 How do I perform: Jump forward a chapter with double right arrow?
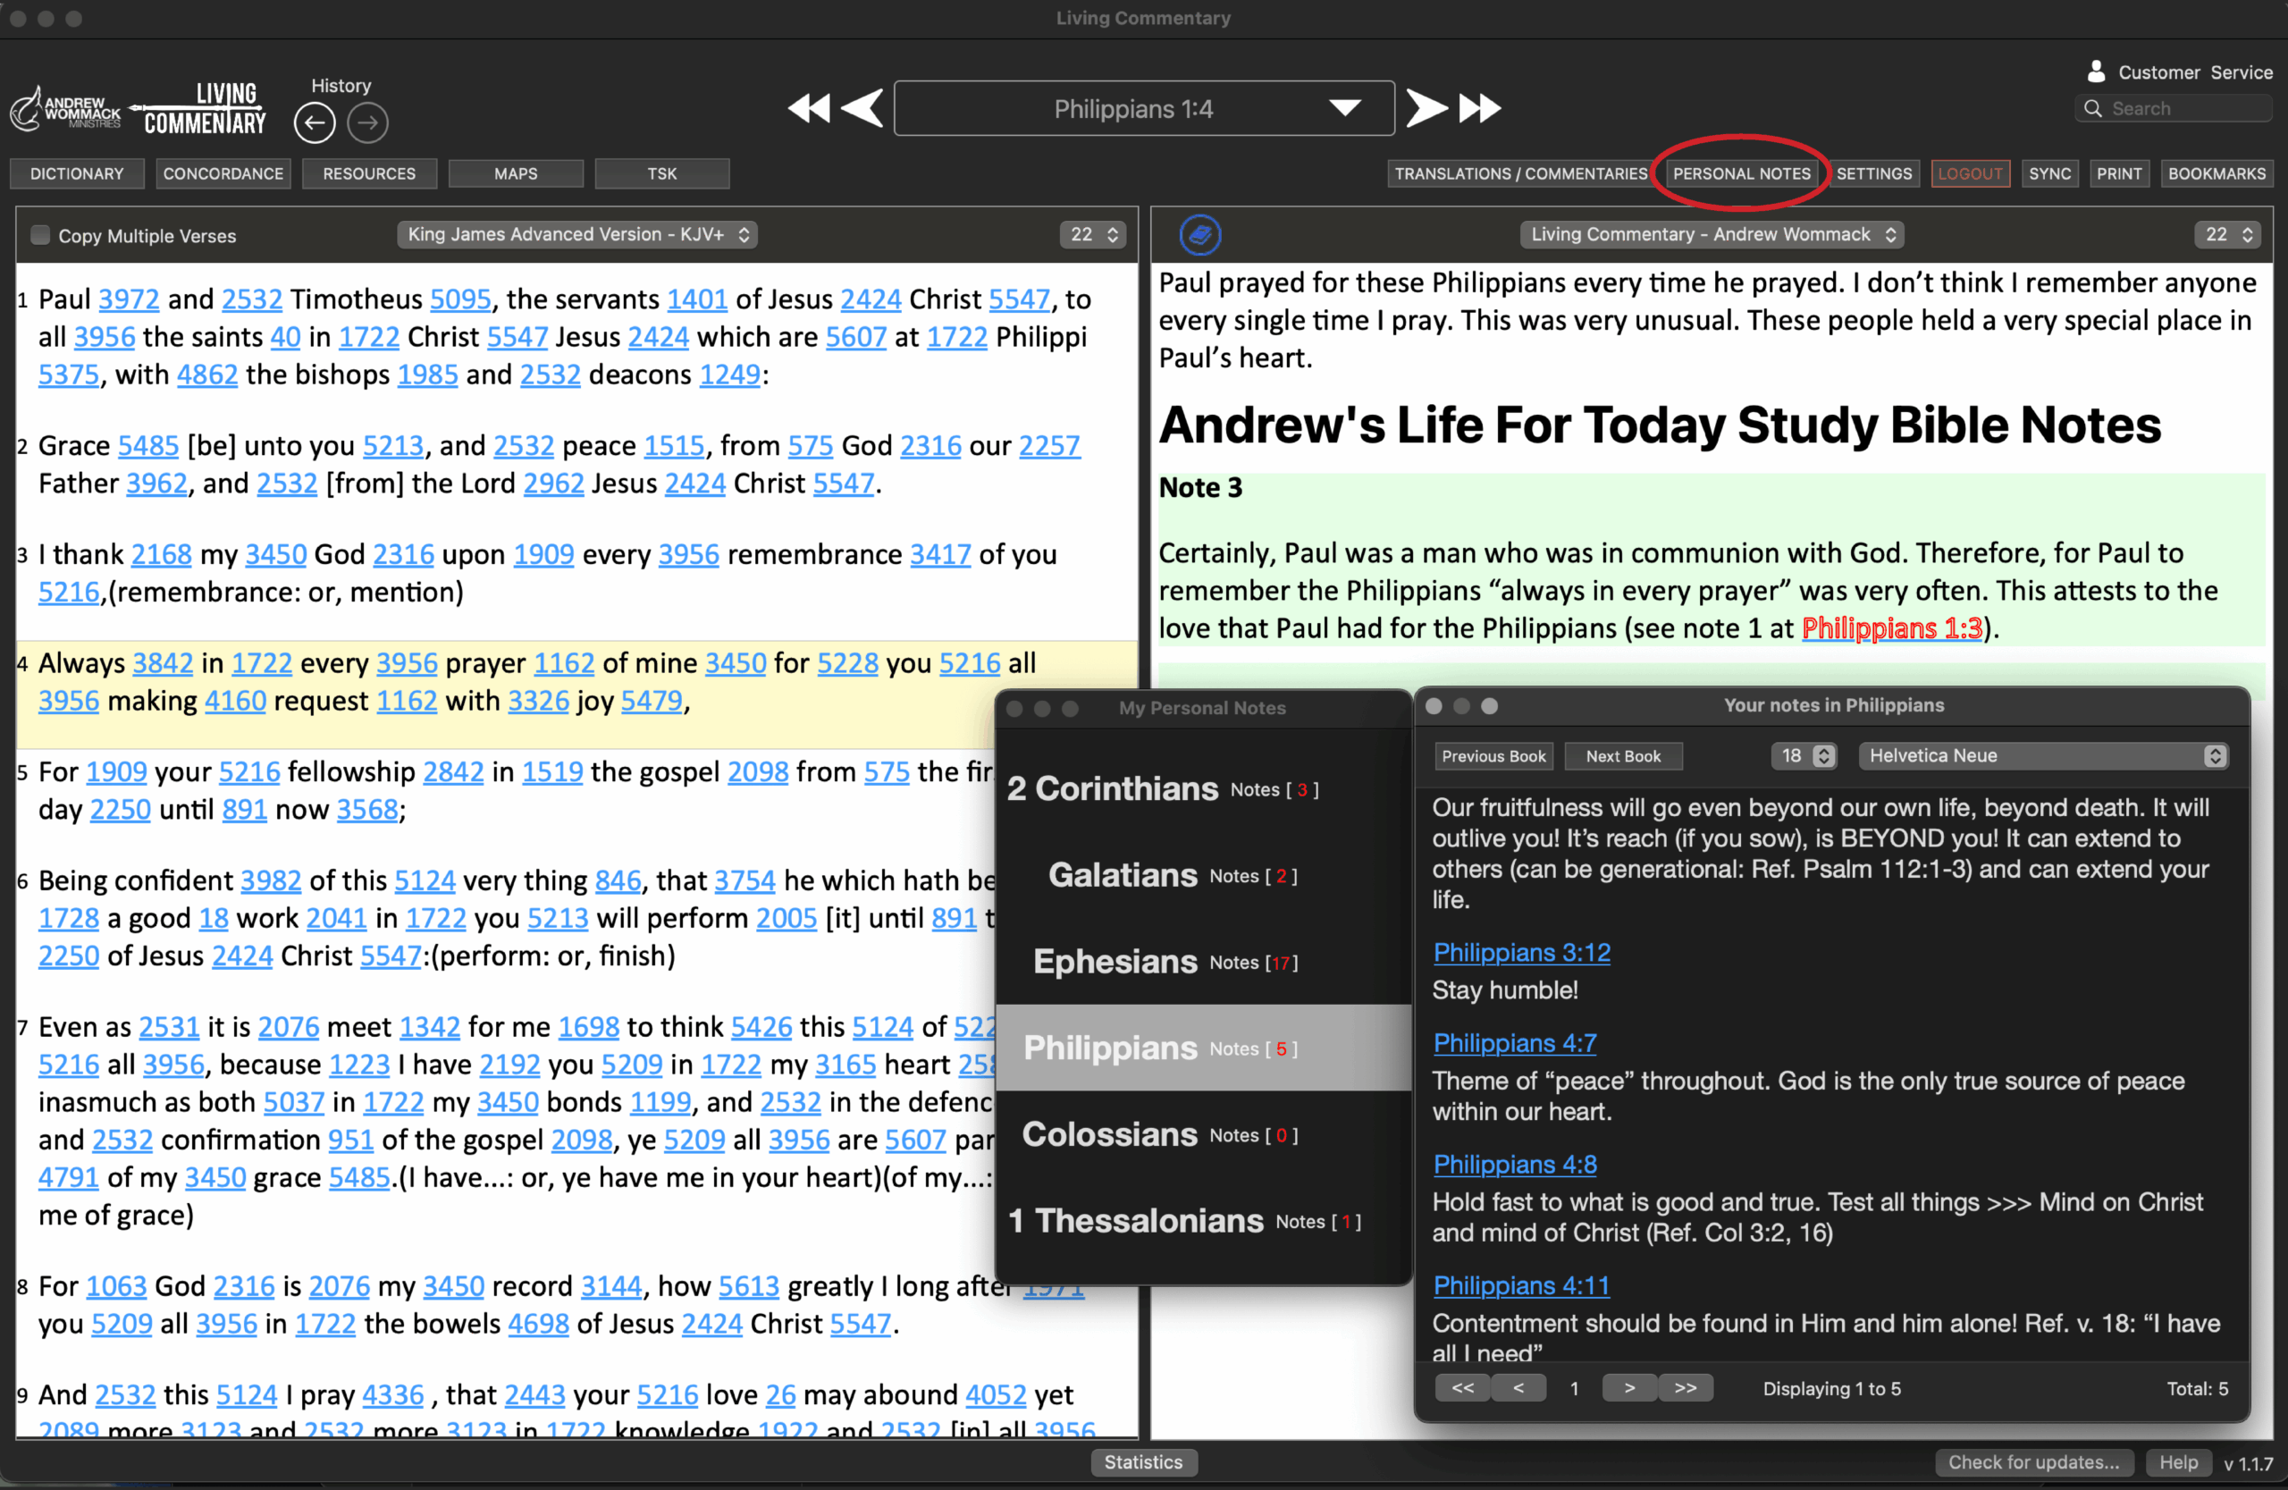coord(1479,109)
